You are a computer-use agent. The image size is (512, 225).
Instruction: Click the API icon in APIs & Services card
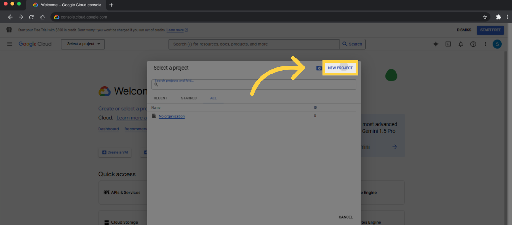pos(107,192)
